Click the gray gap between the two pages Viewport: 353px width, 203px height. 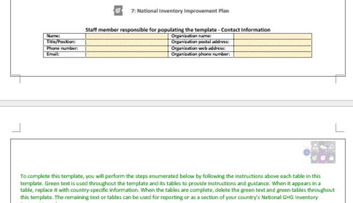(x=176, y=103)
